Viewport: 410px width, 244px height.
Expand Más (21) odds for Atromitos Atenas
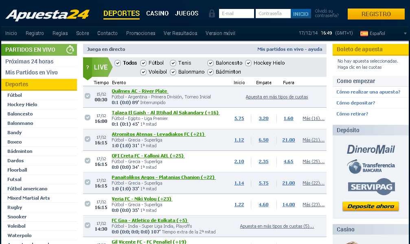pyautogui.click(x=313, y=140)
